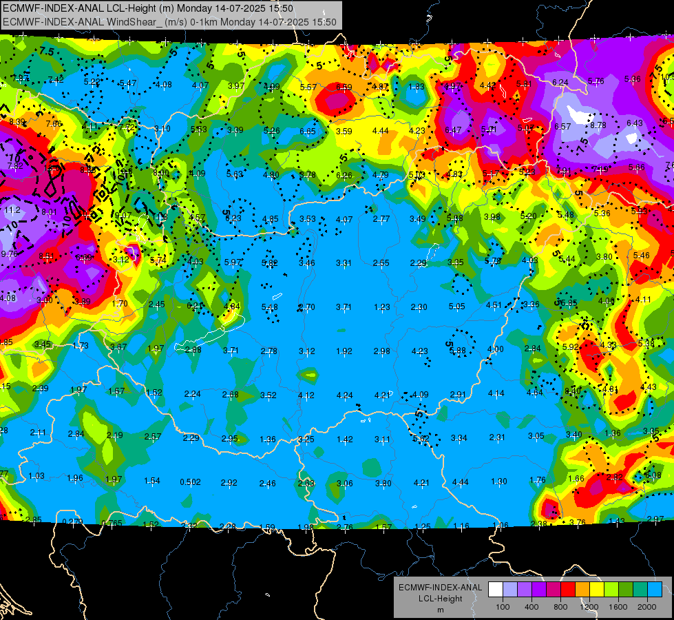Click the wind shear value 1.83
The image size is (674, 620).
point(416,87)
